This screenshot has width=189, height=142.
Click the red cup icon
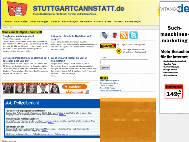tap(114, 35)
